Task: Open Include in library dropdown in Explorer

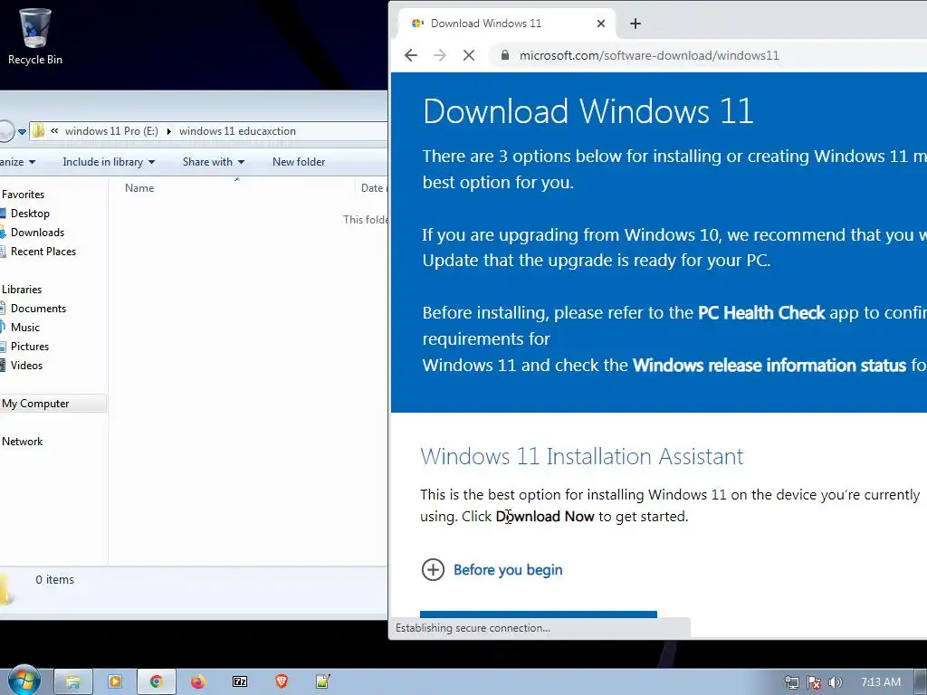Action: [109, 162]
